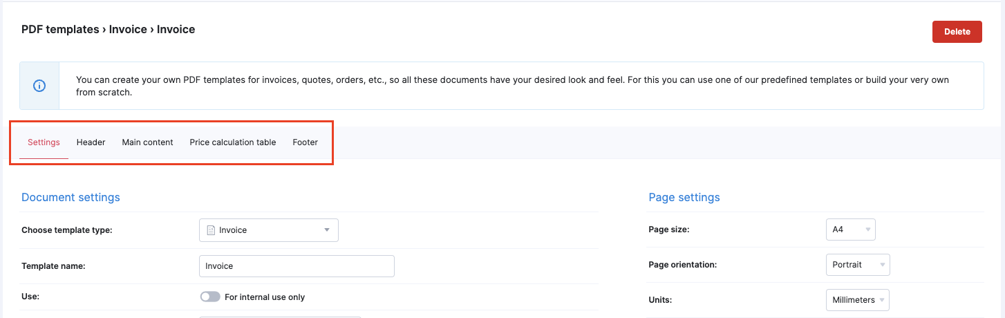Screen dimensions: 1005x318
Task: Open the Choose template type dropdown
Action: pos(268,230)
